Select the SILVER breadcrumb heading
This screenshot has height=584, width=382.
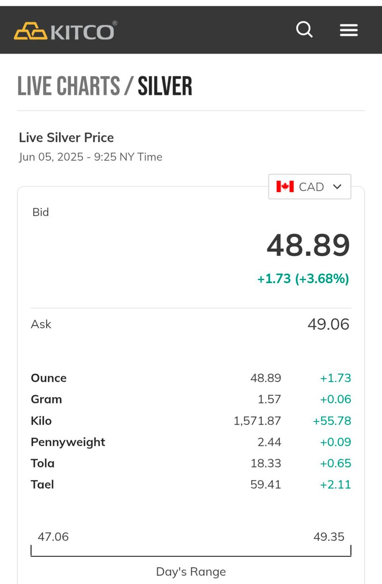165,86
